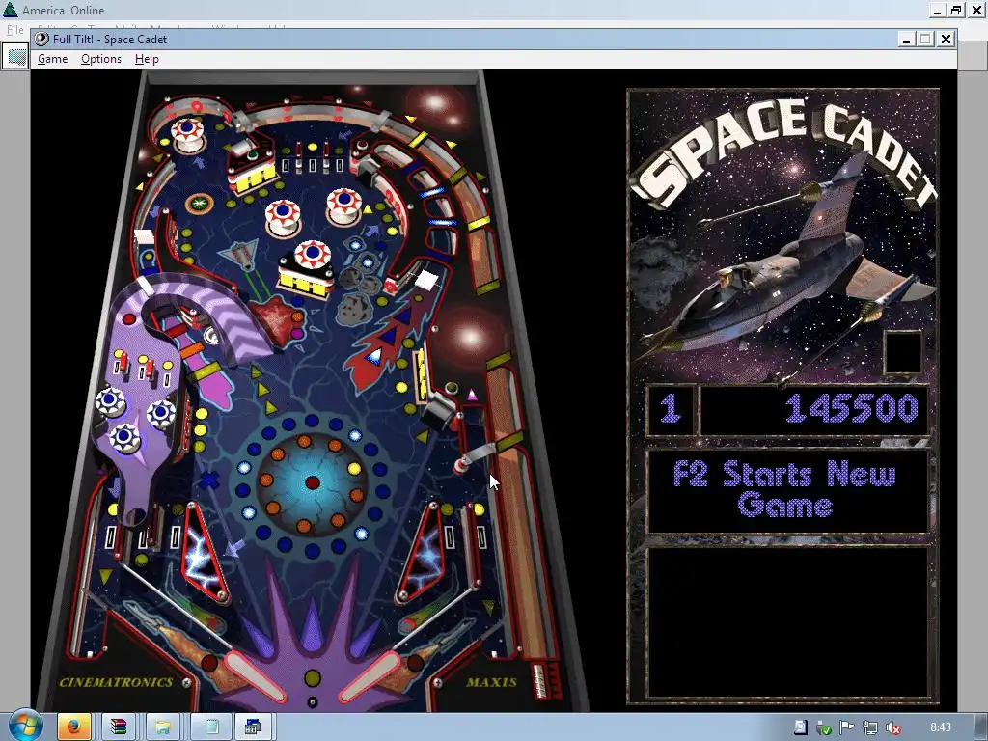Minimize the America Online window

point(938,10)
